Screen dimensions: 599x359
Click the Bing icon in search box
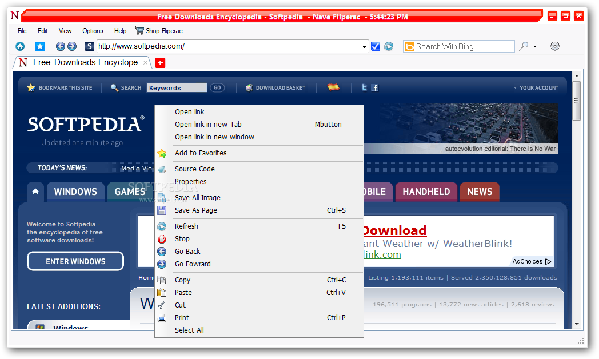click(x=409, y=47)
